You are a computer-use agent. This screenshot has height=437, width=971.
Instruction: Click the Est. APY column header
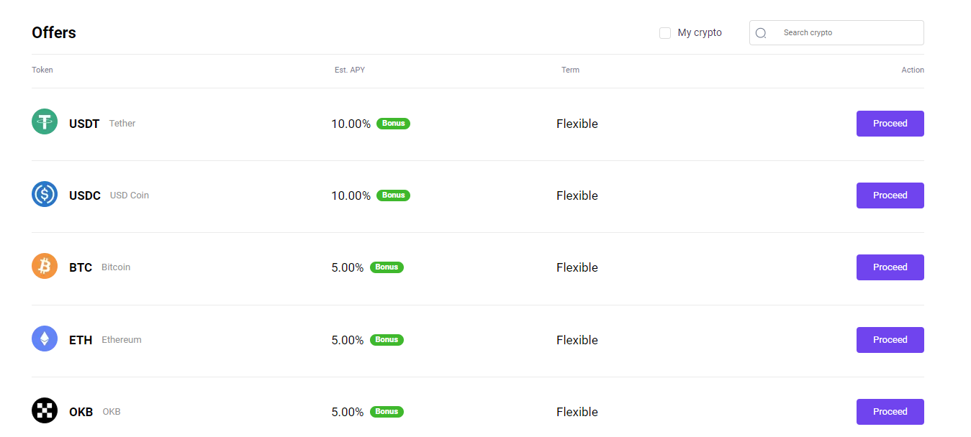(x=350, y=70)
